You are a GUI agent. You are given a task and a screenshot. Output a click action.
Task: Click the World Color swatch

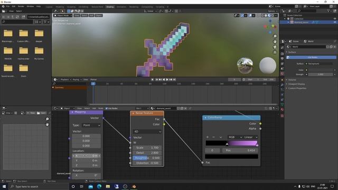[321, 70]
